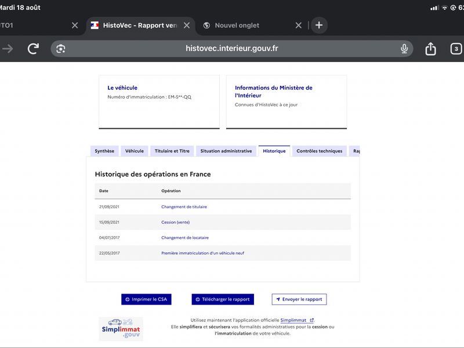Click Première immatriculation d'un véhicule neuf
Image resolution: width=464 pixels, height=348 pixels.
(202, 253)
